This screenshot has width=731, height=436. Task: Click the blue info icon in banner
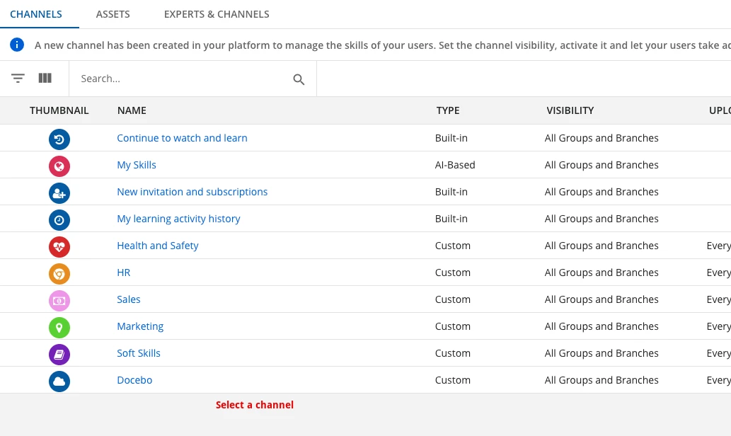point(17,45)
